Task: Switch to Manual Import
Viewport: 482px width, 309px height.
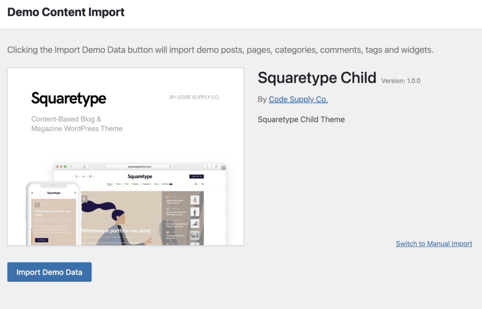Action: pyautogui.click(x=434, y=243)
